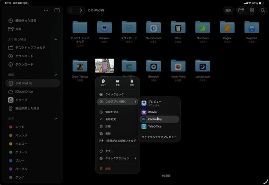The image size is (269, 185).
Task: Select the iPhone photo thumbnail
Action: pyautogui.click(x=104, y=66)
